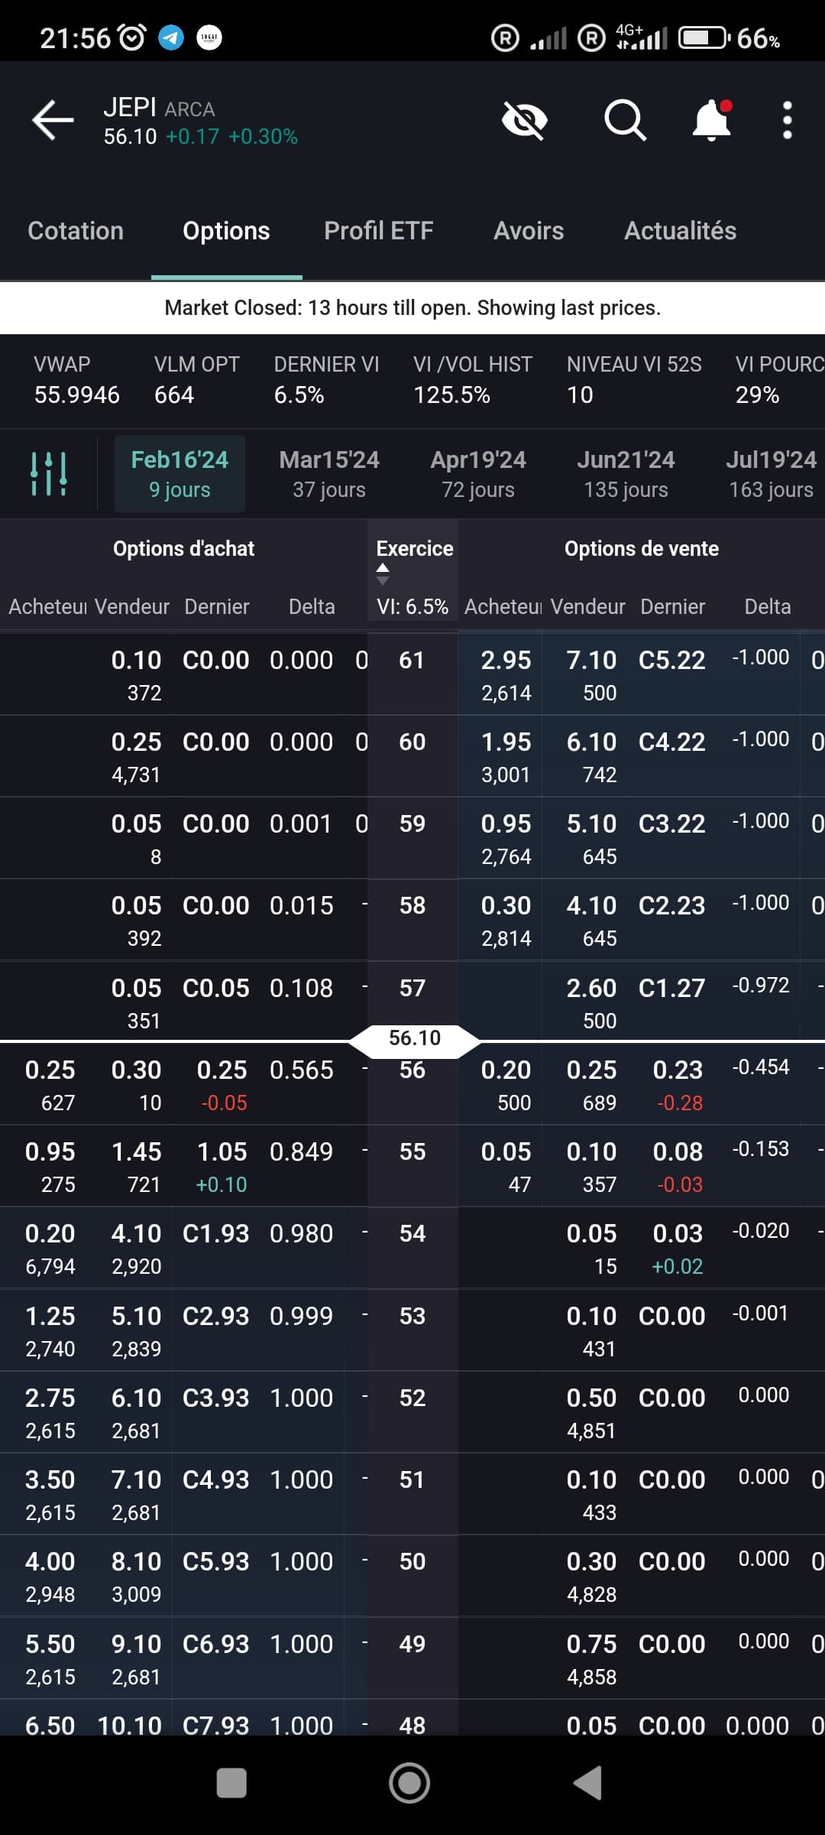Screen dimensions: 825x1835
Task: Select strike 50 row
Action: point(412,1576)
